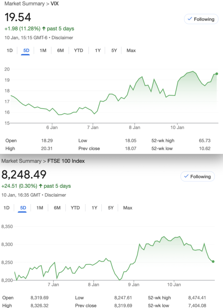Image resolution: width=223 pixels, height=308 pixels.
Task: Select the 1M range on the VIX chart
Action: pyautogui.click(x=43, y=50)
